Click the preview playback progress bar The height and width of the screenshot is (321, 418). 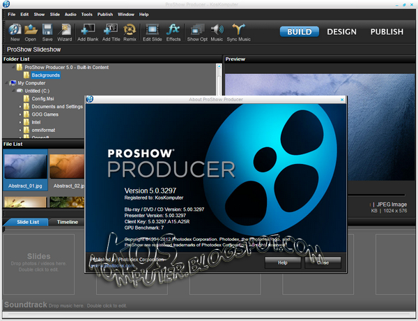point(376,195)
